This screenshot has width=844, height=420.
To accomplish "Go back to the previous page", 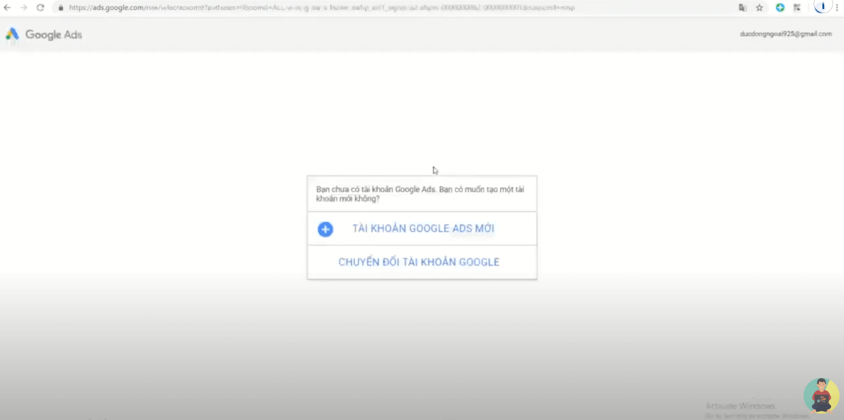I will coord(7,8).
